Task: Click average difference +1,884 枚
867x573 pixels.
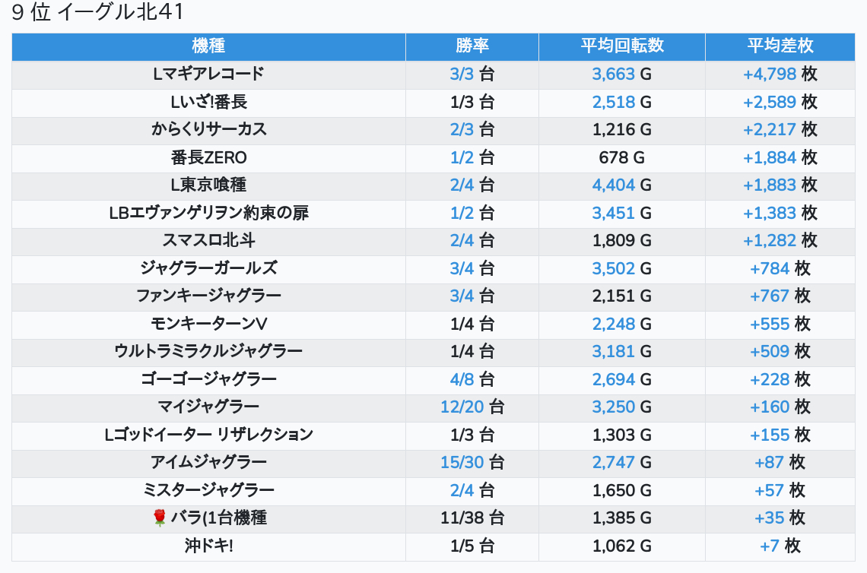Action: coord(780,157)
